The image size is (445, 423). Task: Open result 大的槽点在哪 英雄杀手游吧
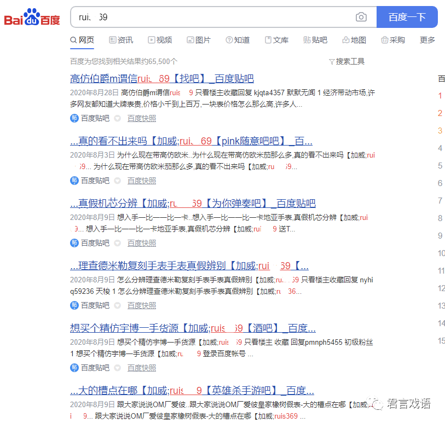192,391
